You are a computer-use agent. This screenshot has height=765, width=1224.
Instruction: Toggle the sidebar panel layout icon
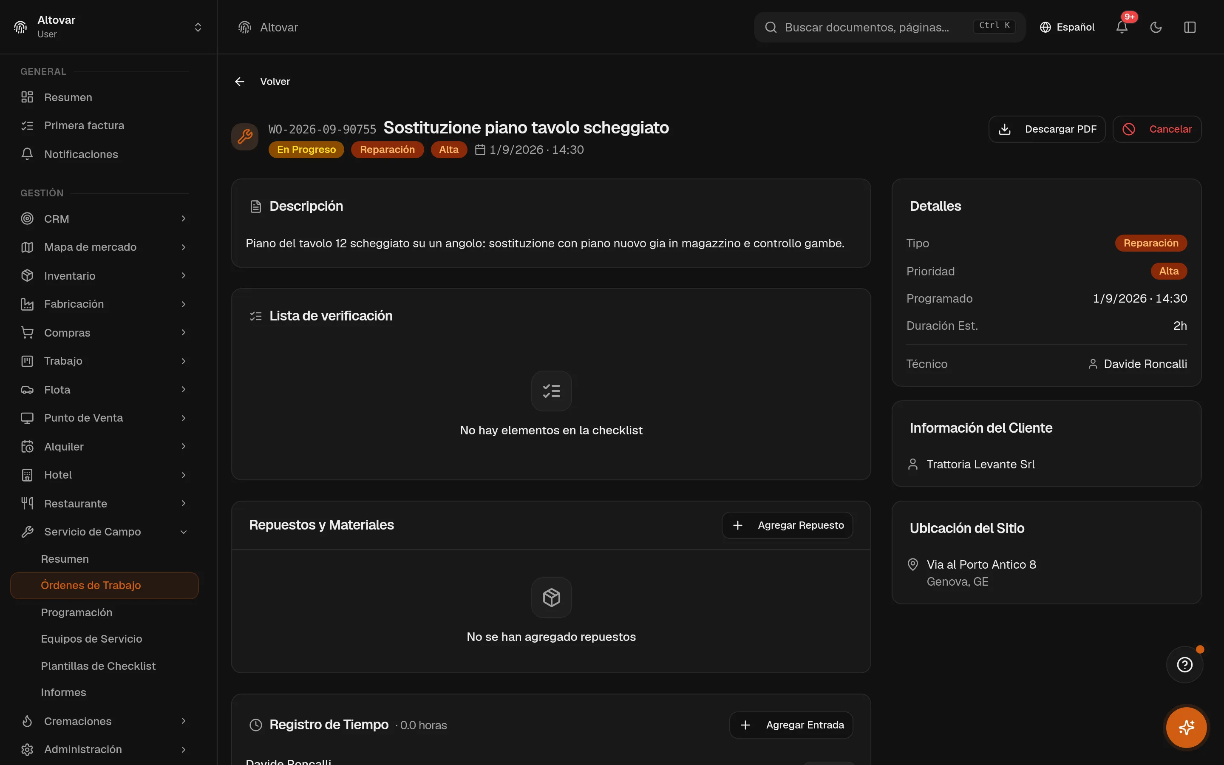pyautogui.click(x=1190, y=27)
